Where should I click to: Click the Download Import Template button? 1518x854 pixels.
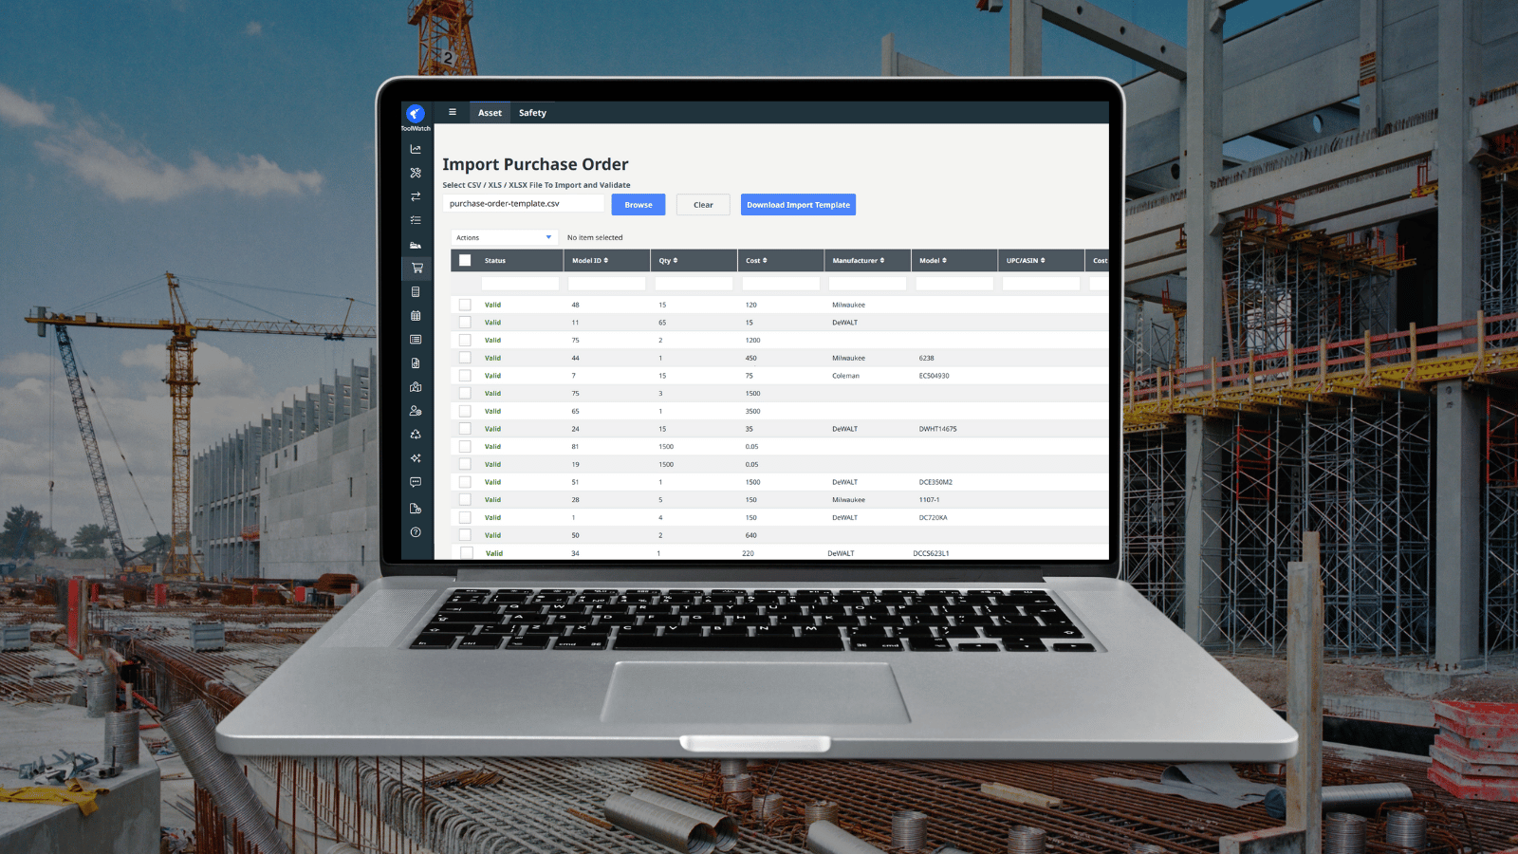(x=798, y=204)
